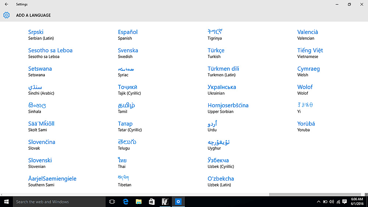Viewport: 368px width, 207px height.
Task: Choose the Tibetan language
Action: click(124, 181)
